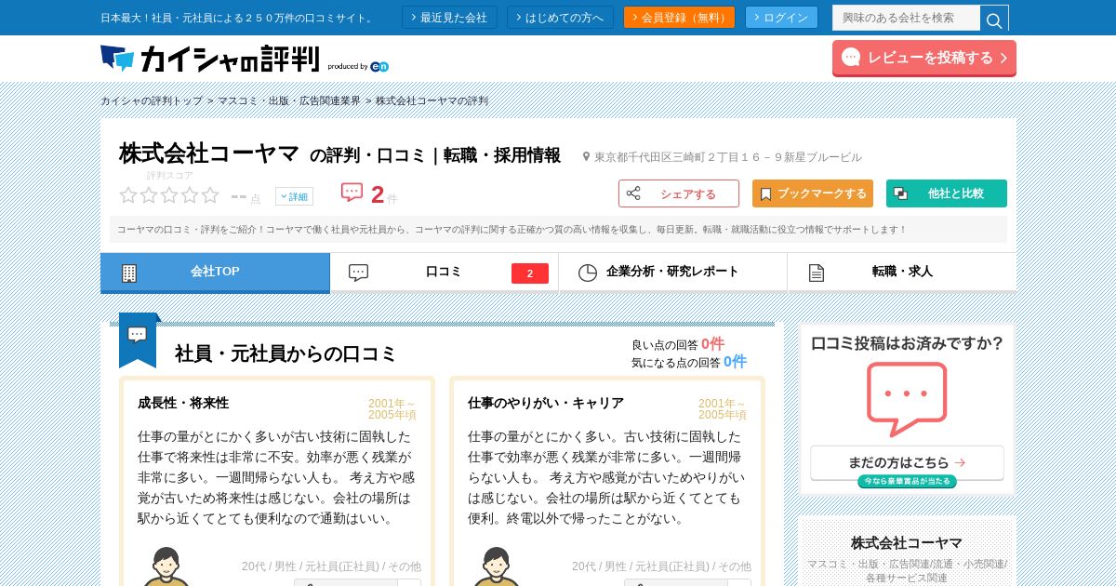Switch to the 会社TOP tab
This screenshot has width=1116, height=586.
point(215,273)
